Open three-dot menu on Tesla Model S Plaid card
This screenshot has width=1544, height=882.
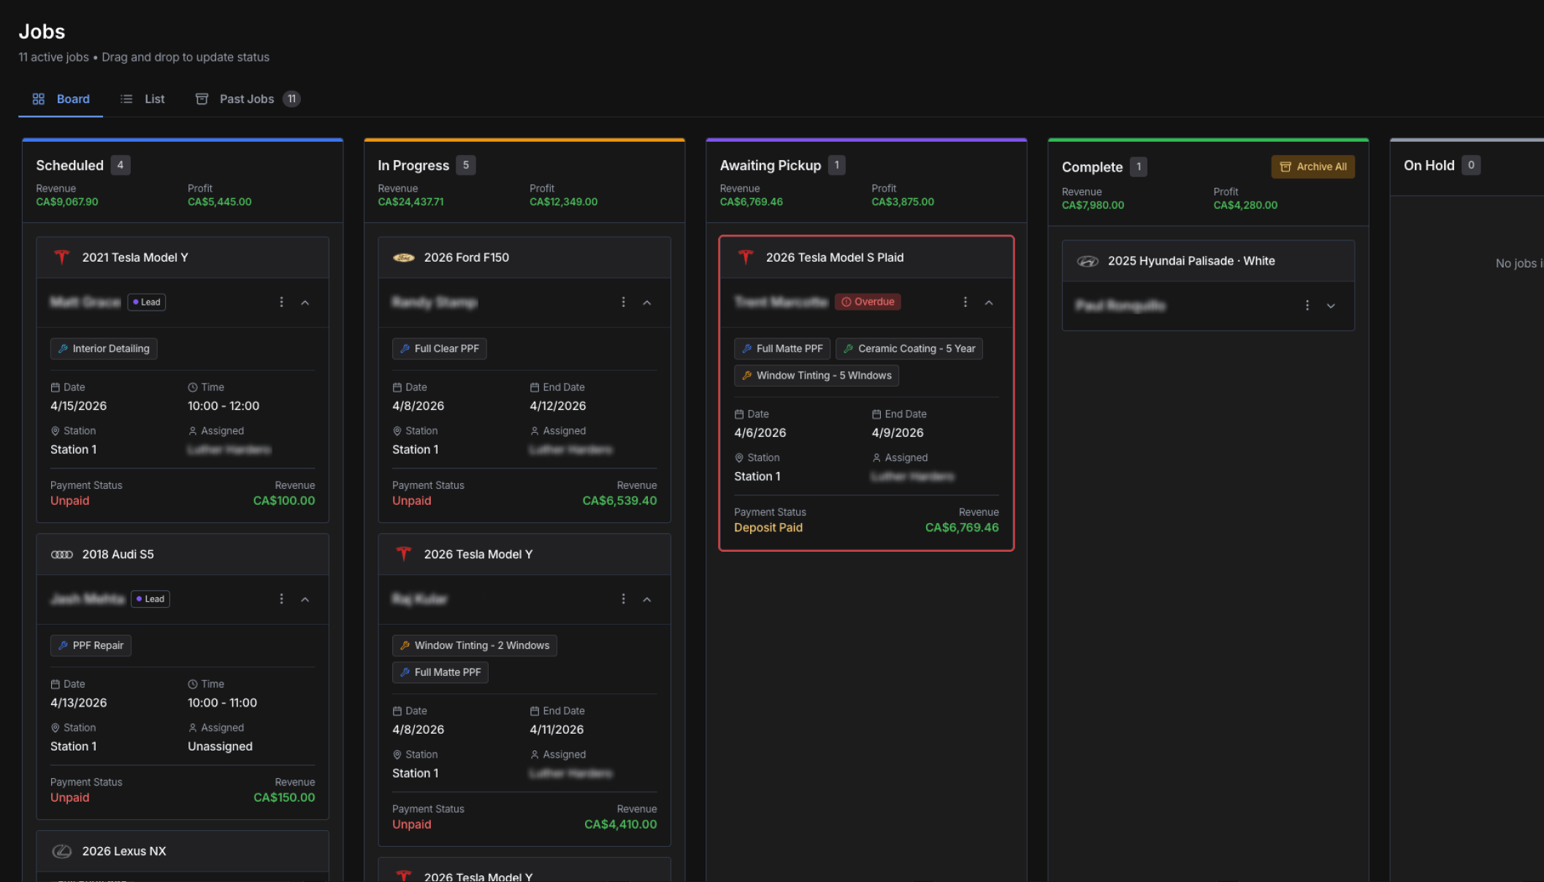pos(965,302)
